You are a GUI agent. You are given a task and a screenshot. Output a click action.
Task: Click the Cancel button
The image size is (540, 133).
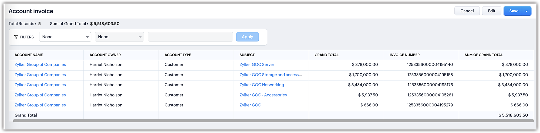tap(467, 11)
